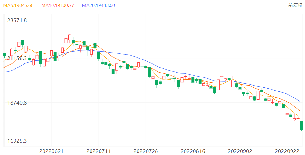The image size is (305, 155).
Task: Click the 20220816 date axis label
Action: click(x=193, y=151)
